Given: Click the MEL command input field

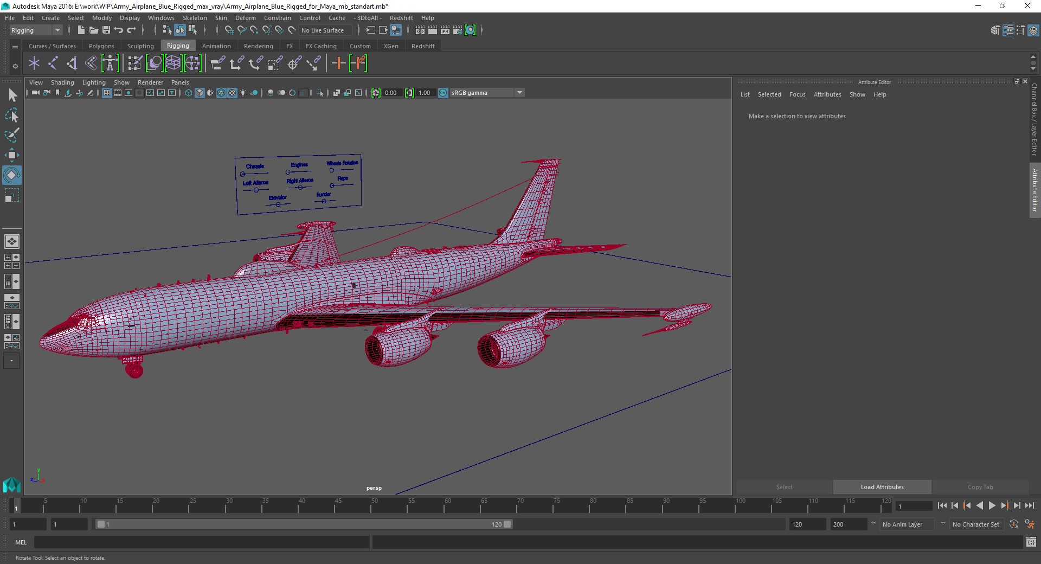Looking at the screenshot, I should coord(201,542).
